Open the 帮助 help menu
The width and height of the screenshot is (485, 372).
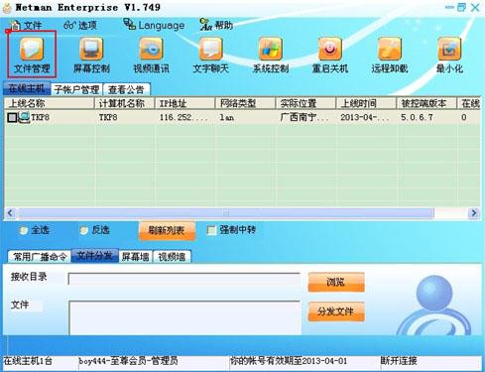pos(216,25)
